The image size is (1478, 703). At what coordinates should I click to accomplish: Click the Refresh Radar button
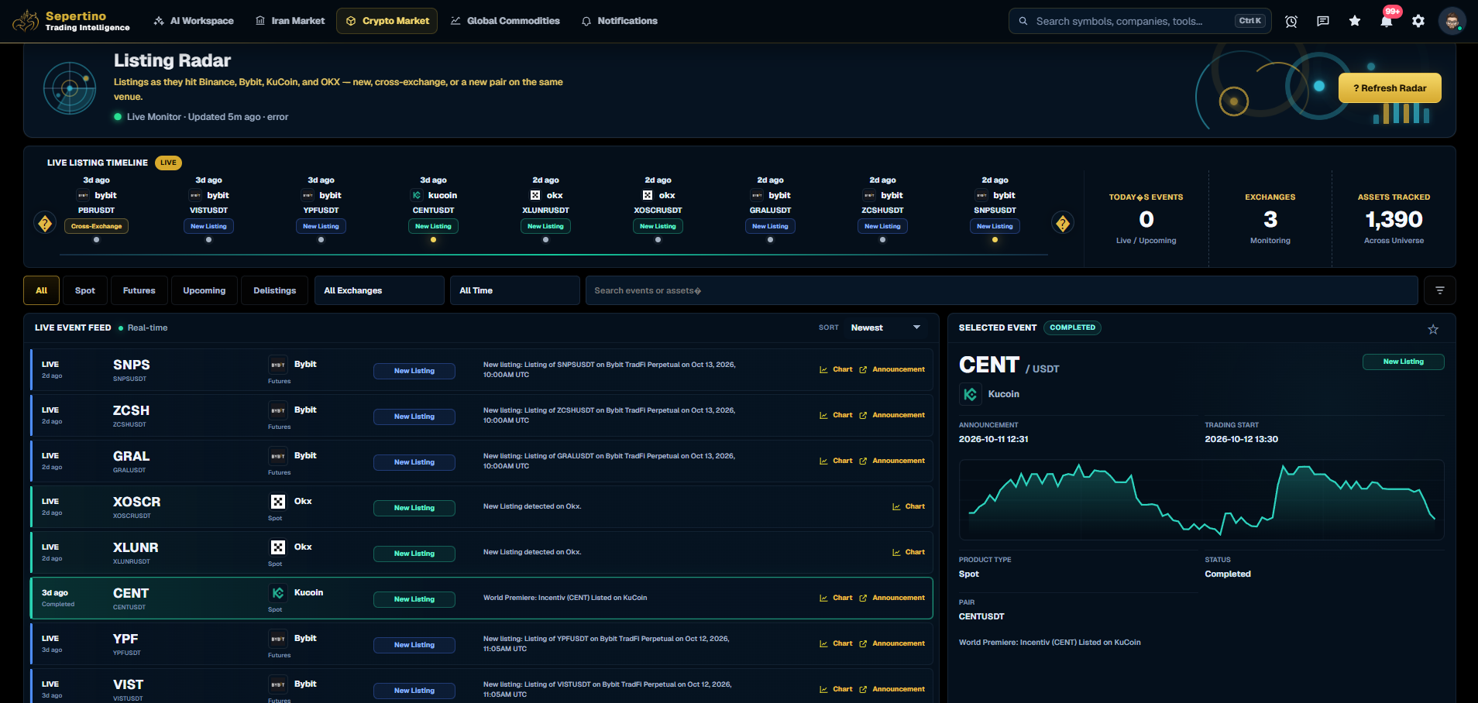(1390, 88)
